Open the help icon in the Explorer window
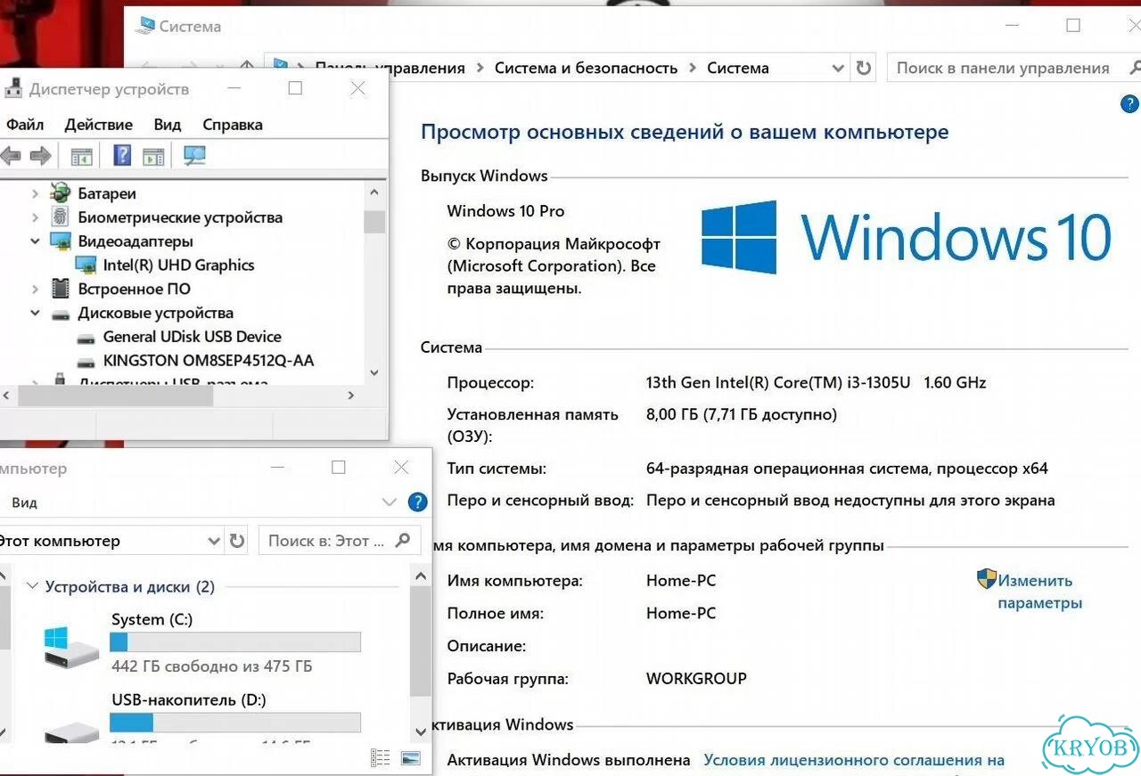1141x776 pixels. [x=417, y=502]
